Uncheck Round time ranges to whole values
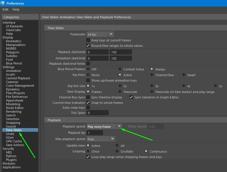 click(x=88, y=46)
